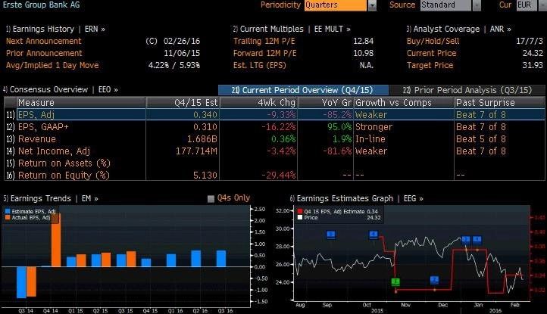
Task: Open Current Multiples EE MULT section
Action: 292,29
